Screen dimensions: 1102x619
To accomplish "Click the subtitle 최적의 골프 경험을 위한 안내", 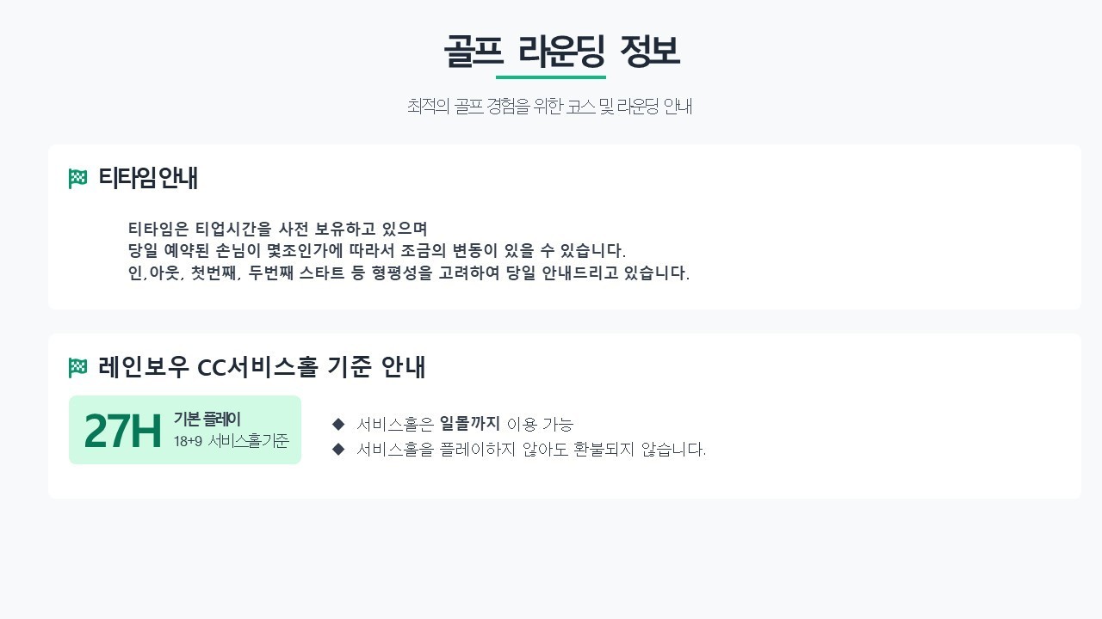I will 549,107.
